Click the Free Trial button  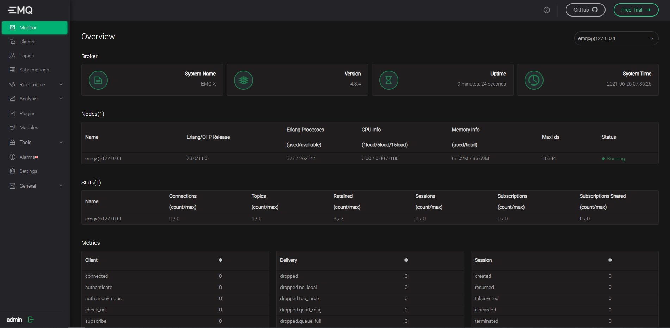pyautogui.click(x=636, y=10)
